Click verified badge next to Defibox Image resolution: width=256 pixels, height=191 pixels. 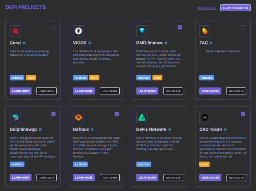pos(92,129)
